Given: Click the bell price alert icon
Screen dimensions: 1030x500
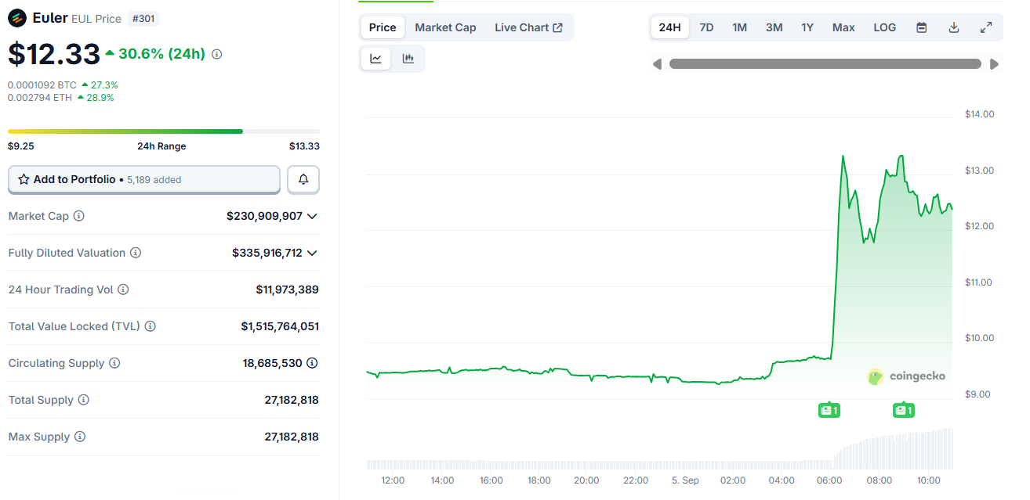Looking at the screenshot, I should click(303, 179).
